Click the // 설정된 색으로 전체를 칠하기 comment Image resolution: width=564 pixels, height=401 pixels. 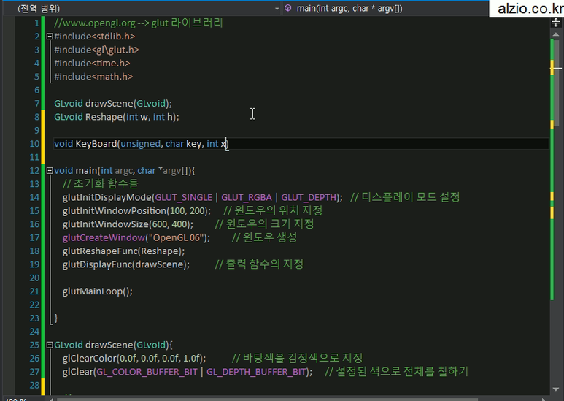tap(396, 372)
